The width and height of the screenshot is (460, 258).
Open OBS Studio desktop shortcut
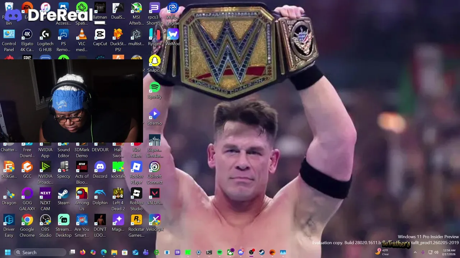[45, 226]
